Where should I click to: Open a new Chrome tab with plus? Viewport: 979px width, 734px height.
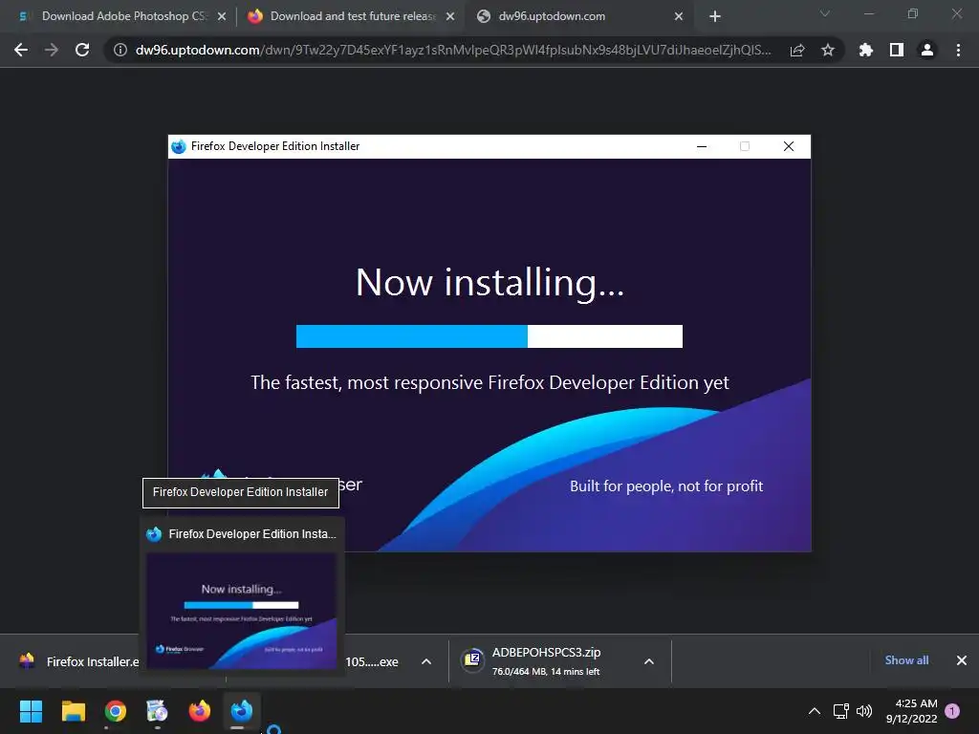tap(715, 16)
